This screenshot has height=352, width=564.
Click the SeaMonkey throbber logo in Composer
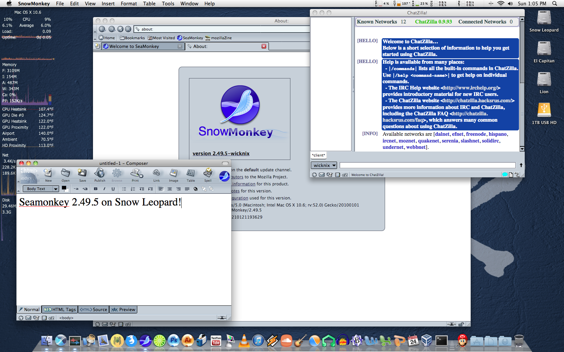coord(224,176)
